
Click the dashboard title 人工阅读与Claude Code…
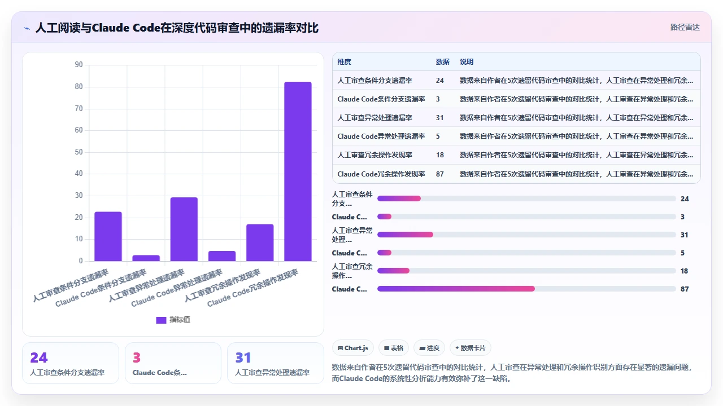pyautogui.click(x=177, y=28)
